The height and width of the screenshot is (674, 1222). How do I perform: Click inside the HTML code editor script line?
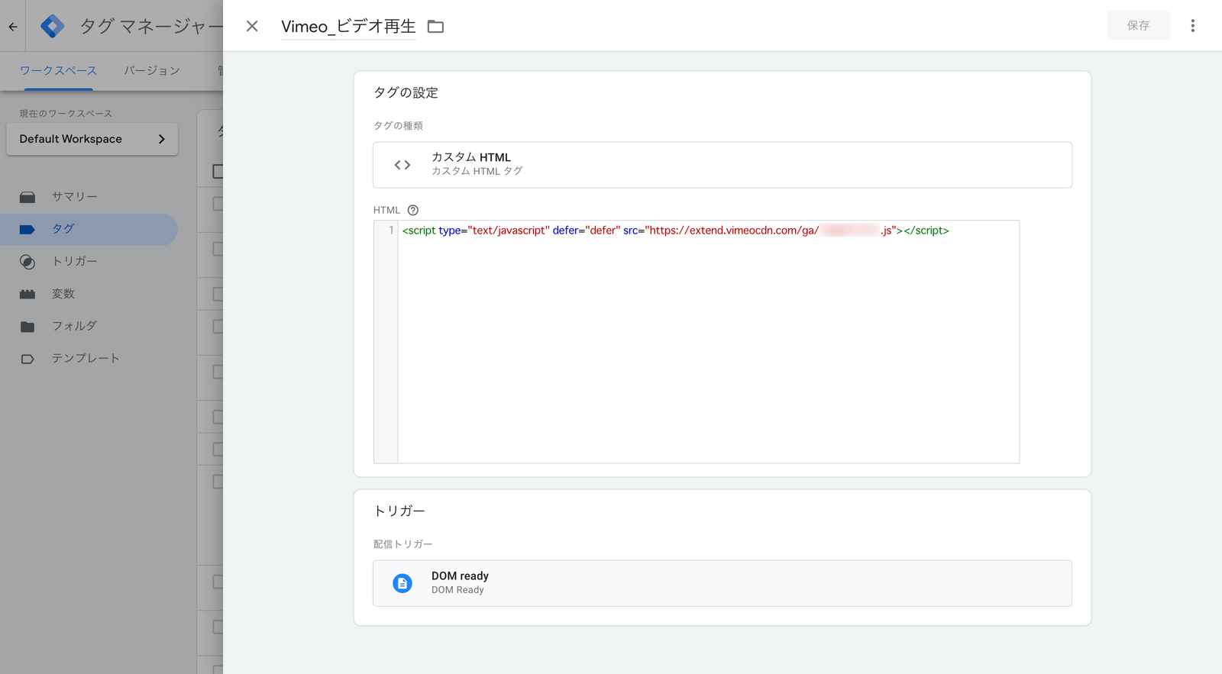675,231
